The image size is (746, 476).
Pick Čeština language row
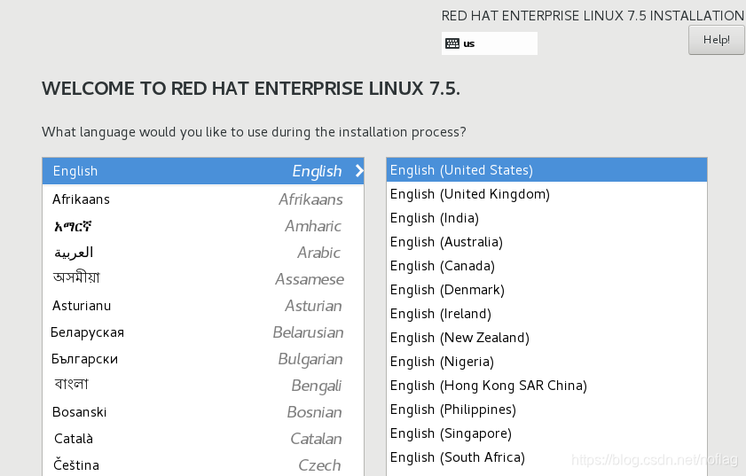[x=203, y=465]
